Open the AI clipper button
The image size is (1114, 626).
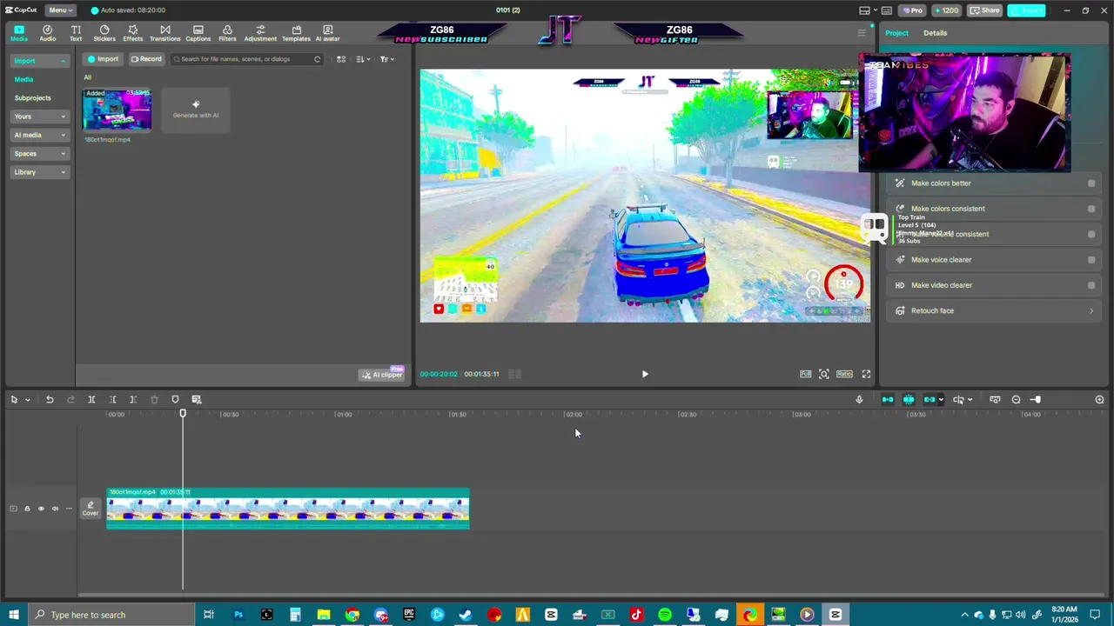pyautogui.click(x=383, y=374)
